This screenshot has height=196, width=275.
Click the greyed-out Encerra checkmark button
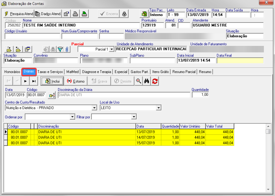(x=109, y=14)
